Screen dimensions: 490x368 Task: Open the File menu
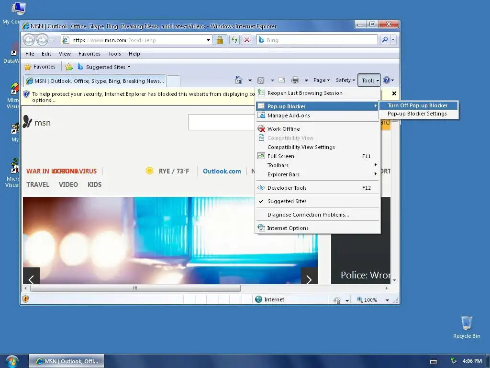[x=30, y=54]
